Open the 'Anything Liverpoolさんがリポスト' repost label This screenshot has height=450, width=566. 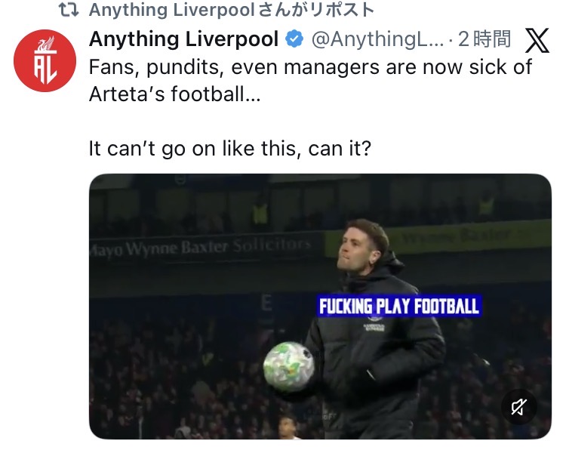(231, 10)
